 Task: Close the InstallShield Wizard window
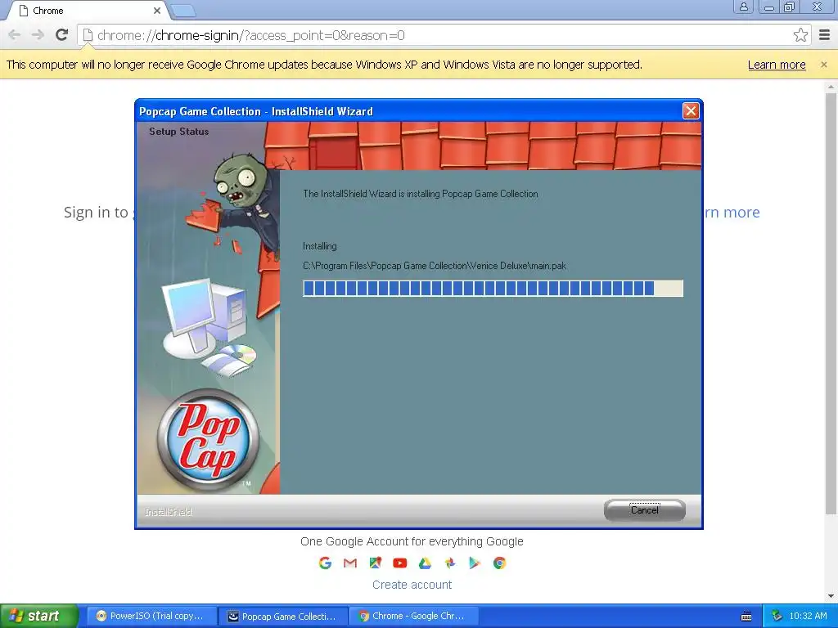pos(691,110)
